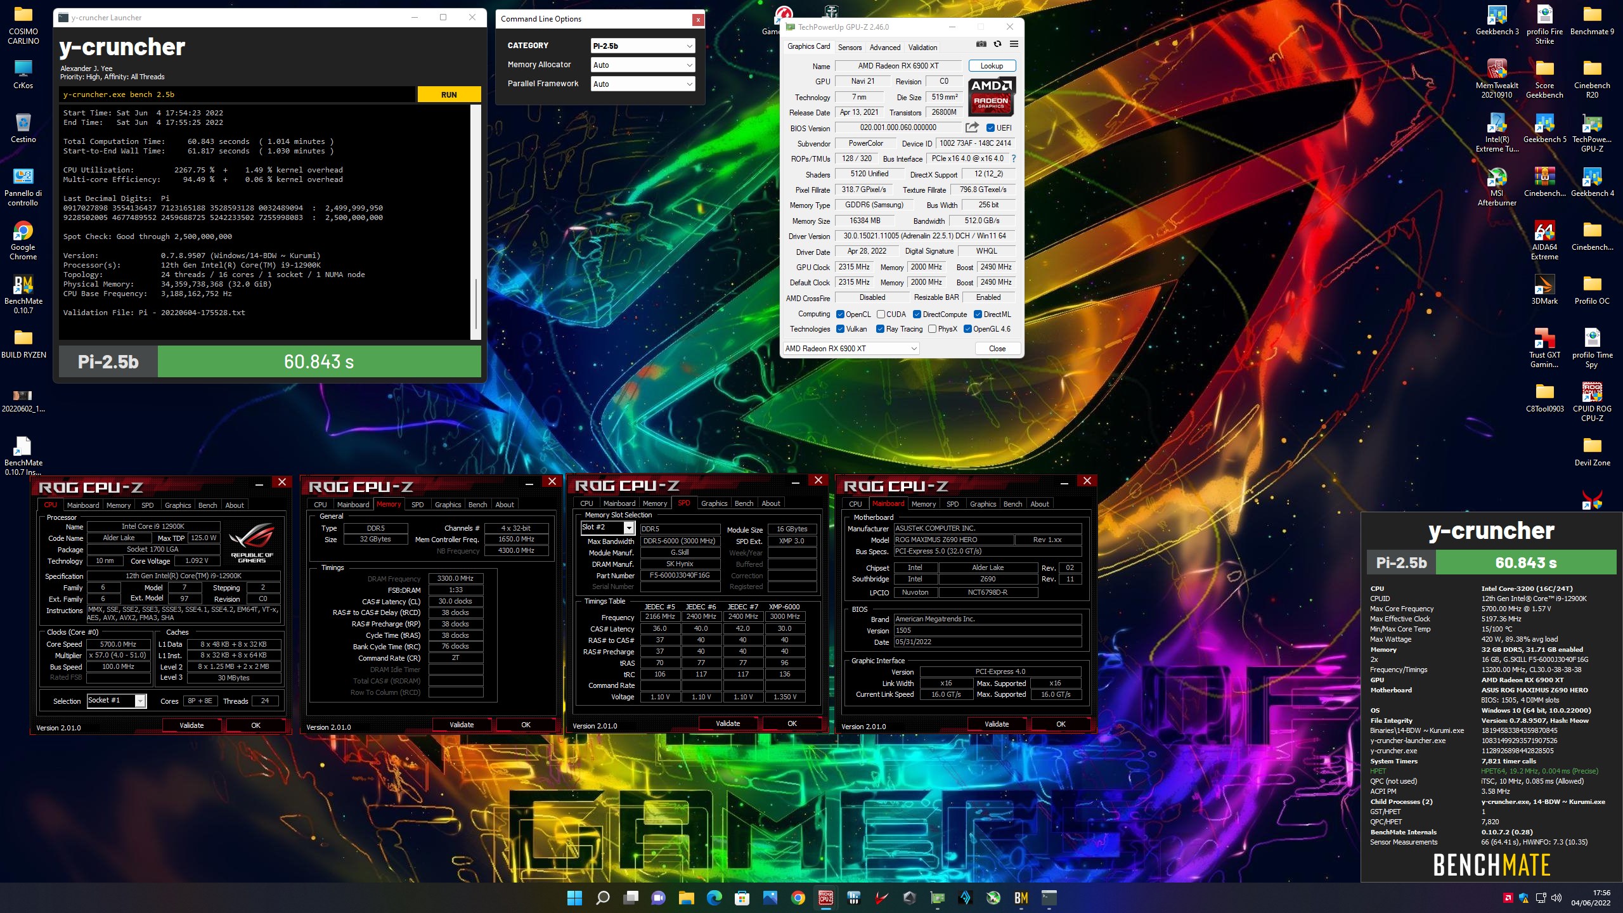Screen dimensions: 1623x913
Task: Open Graphics tab in CPU-Z Memory timings window
Action: coord(448,505)
